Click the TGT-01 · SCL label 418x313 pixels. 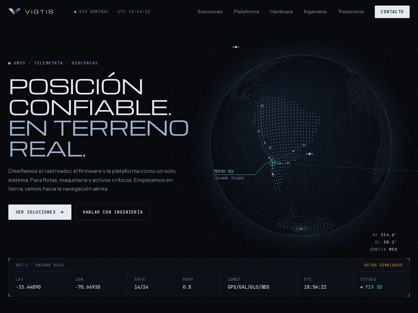(224, 171)
